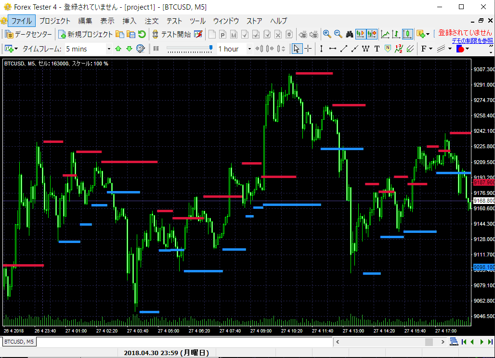Click green down arrow to decrease timeframe
The width and height of the screenshot is (495, 358).
pos(129,49)
